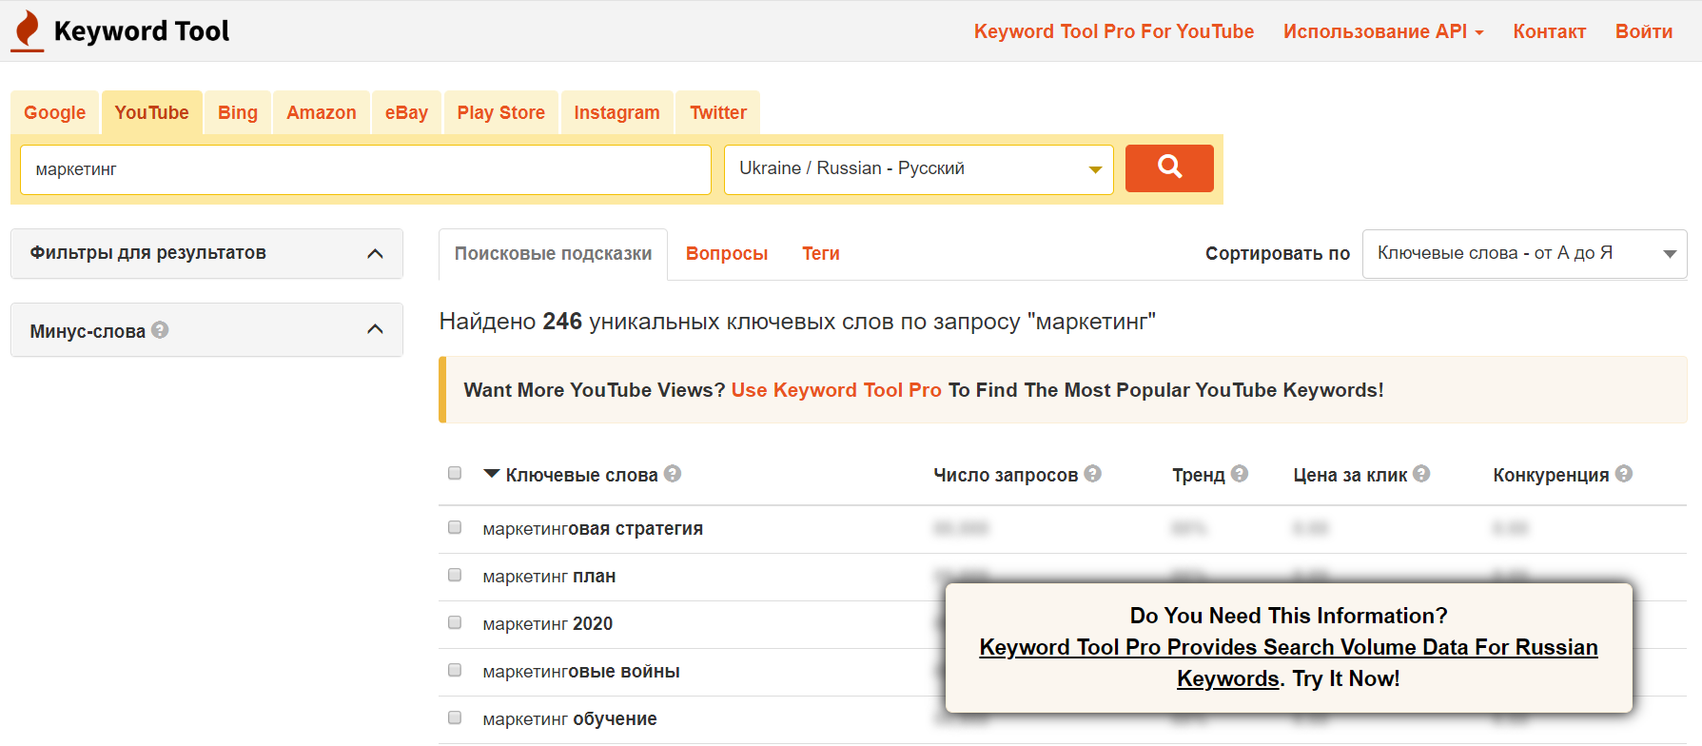Click help icon beside Тренд column

1239,474
